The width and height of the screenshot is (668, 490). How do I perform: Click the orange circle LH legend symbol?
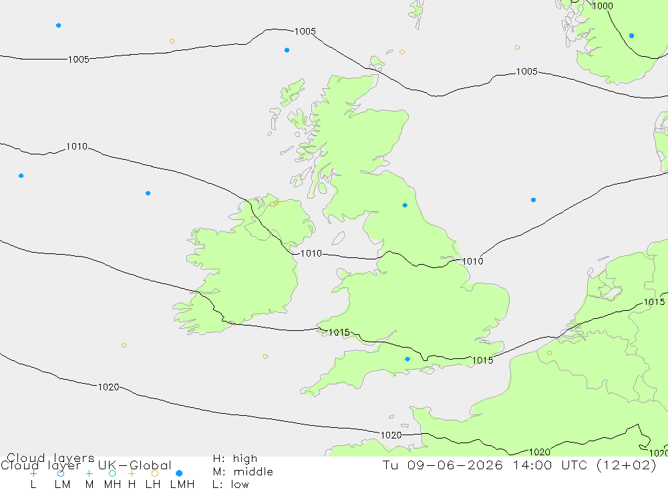[155, 473]
